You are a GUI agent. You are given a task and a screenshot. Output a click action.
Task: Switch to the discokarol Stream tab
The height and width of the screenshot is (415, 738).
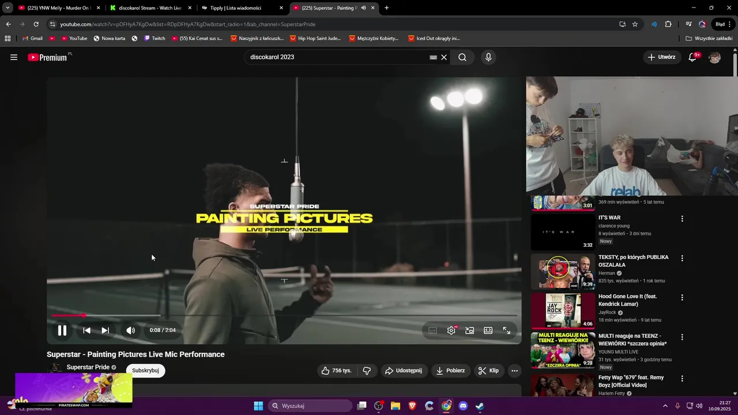pyautogui.click(x=150, y=8)
